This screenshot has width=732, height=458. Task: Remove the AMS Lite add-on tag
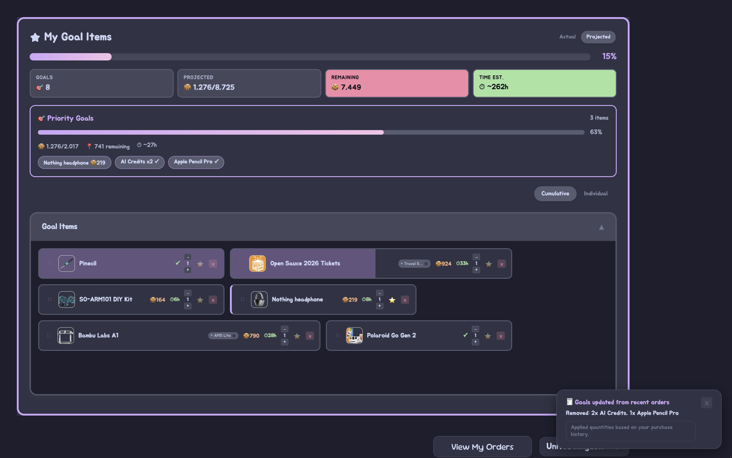tap(234, 336)
